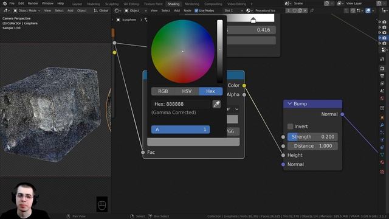Open the Object Mode dropdown
389x219 pixels.
tap(27, 11)
